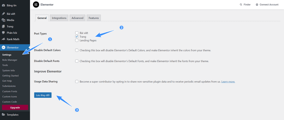Open the Getting Started submenu

10,76
